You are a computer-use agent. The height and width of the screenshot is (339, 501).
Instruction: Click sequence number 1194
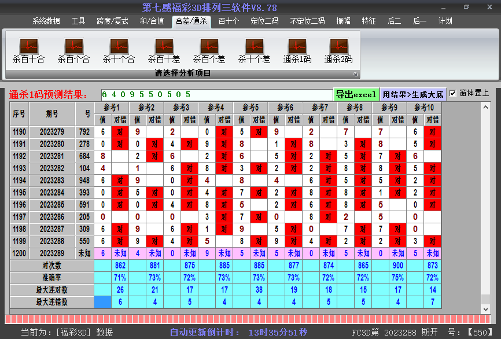pyautogui.click(x=19, y=180)
